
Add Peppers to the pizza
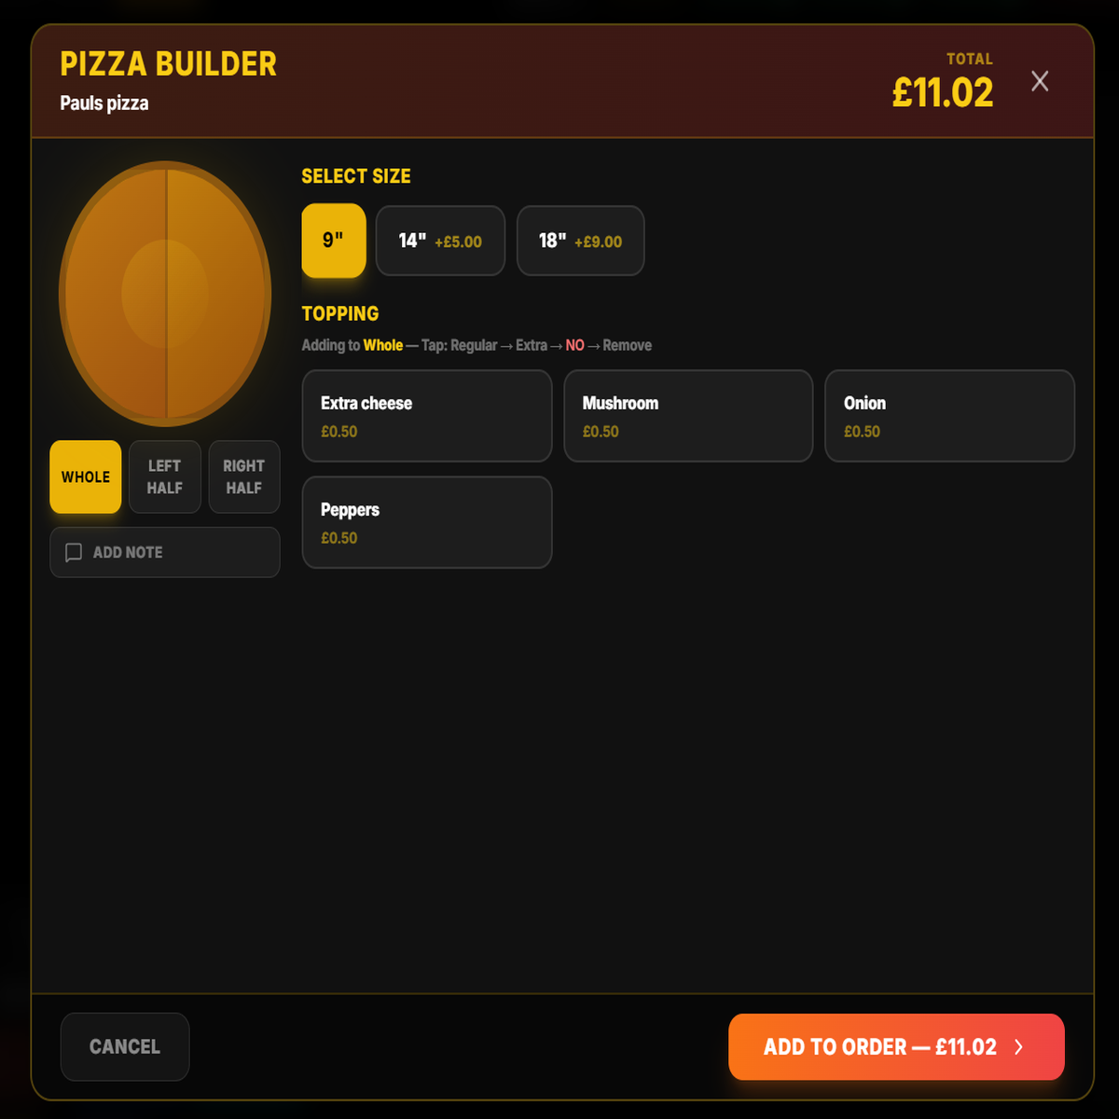(426, 522)
